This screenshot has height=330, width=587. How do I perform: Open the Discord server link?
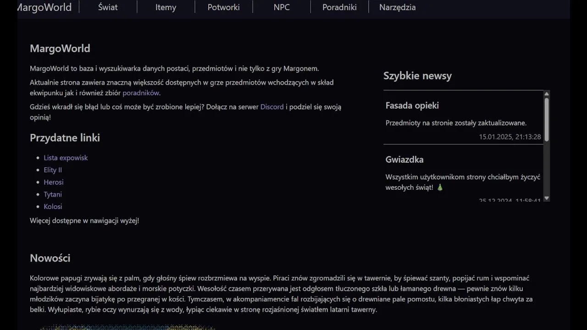click(272, 107)
